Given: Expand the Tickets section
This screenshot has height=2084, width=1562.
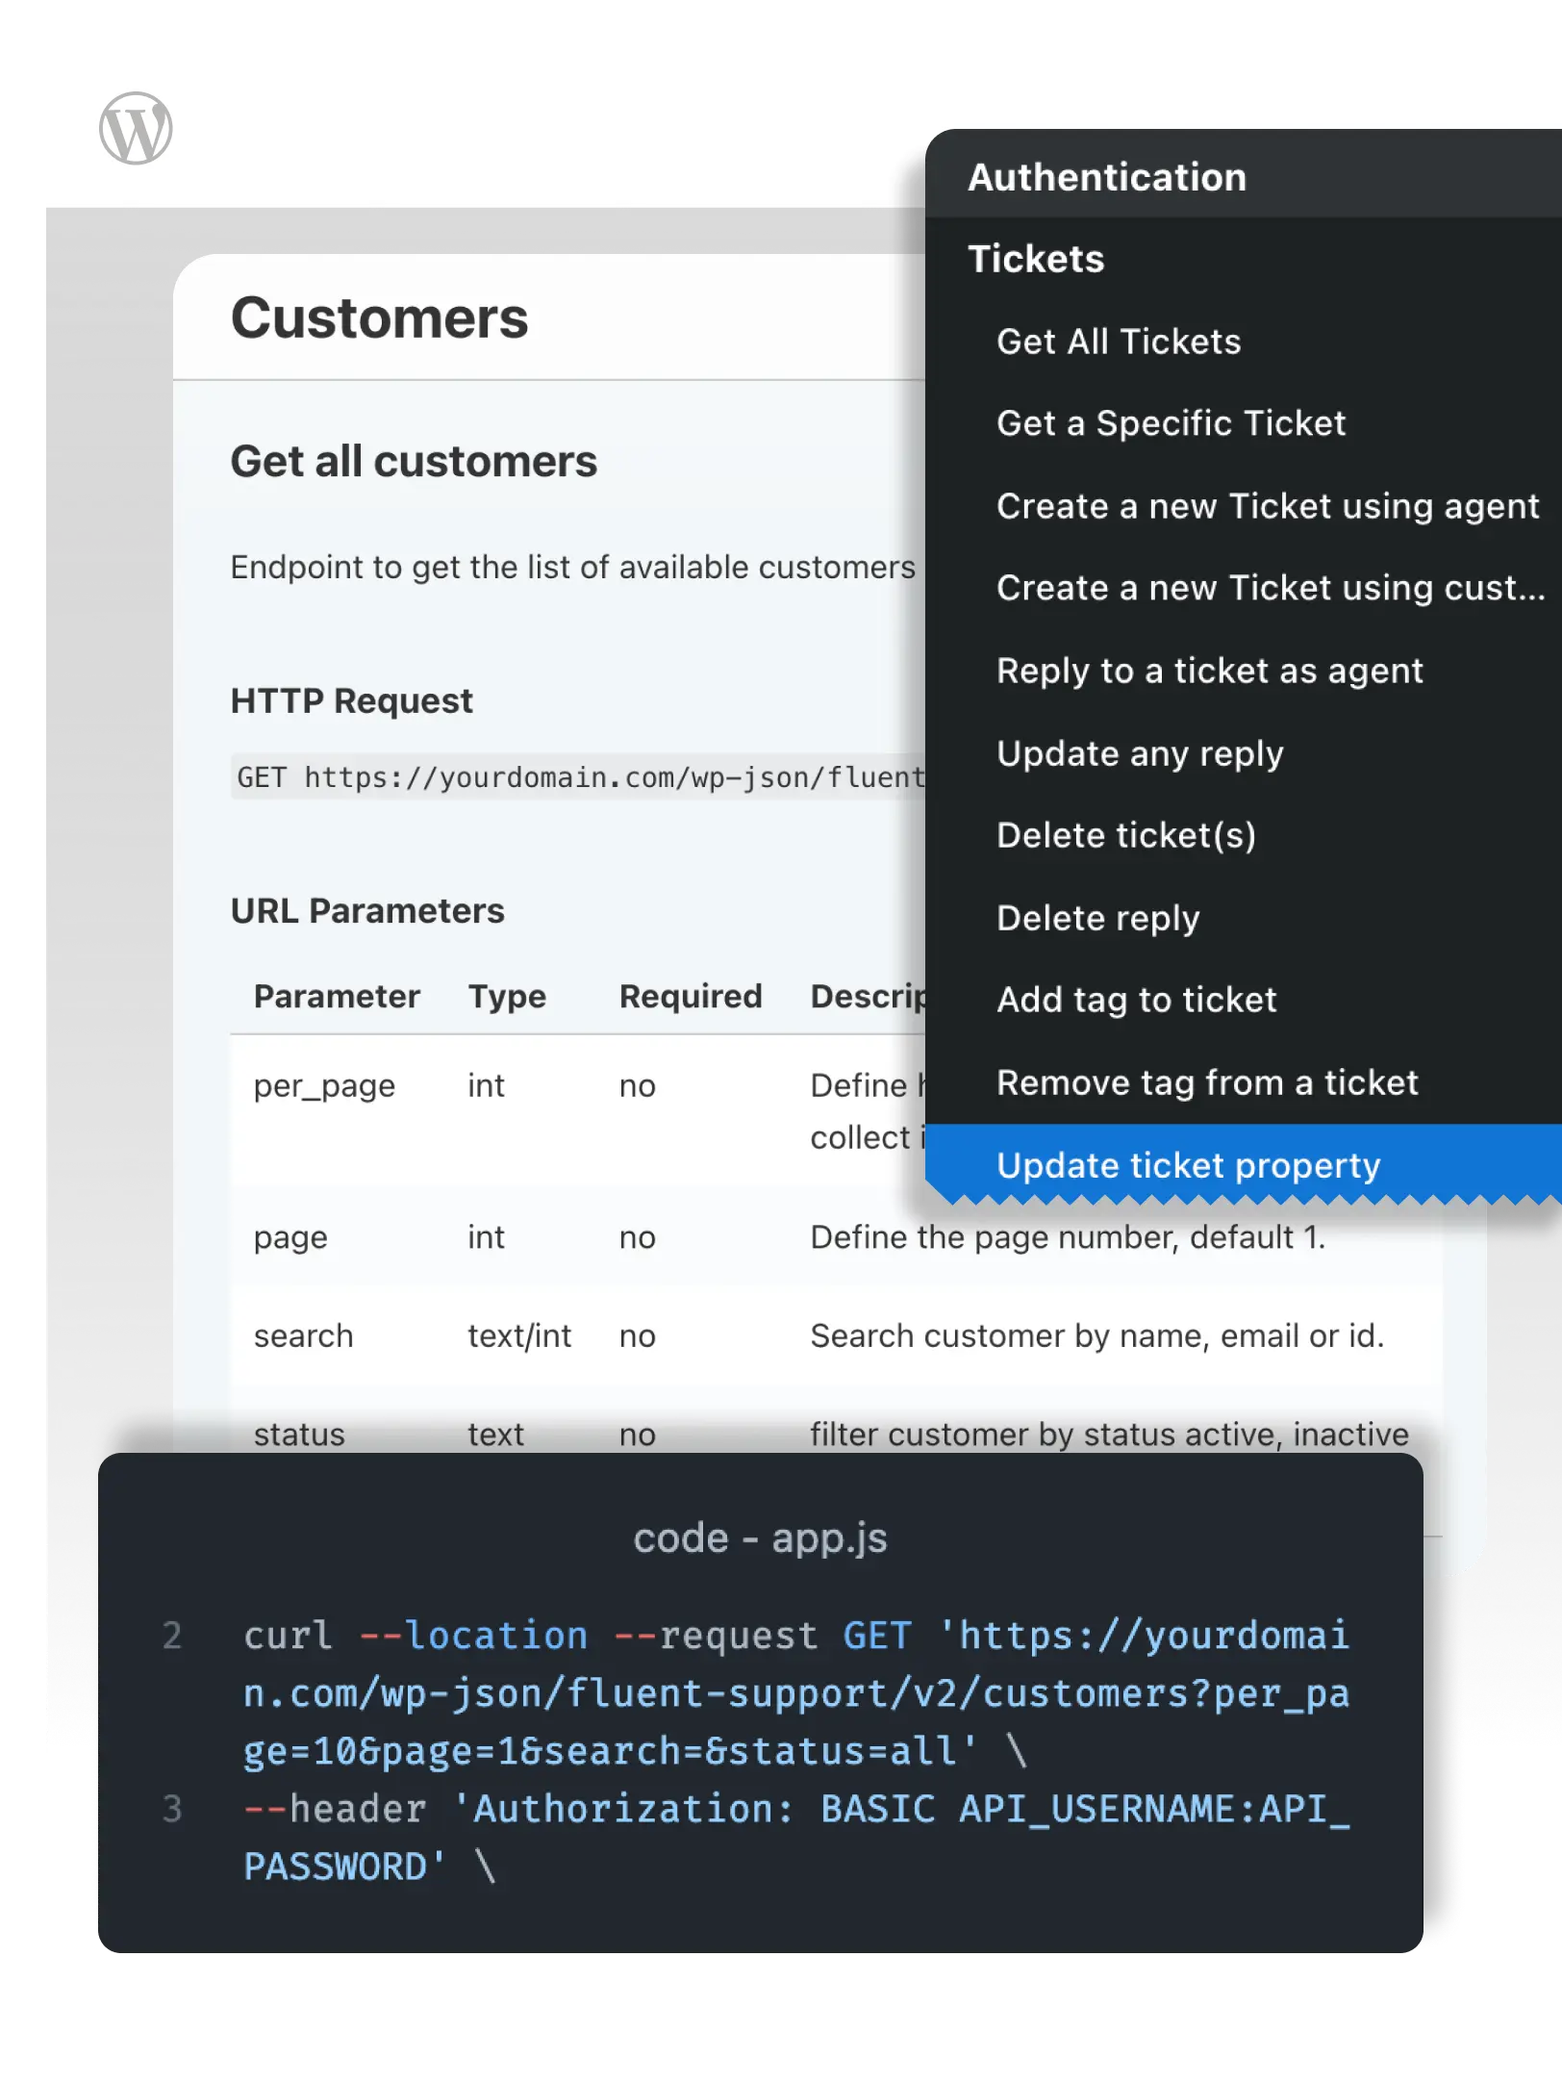Looking at the screenshot, I should (x=1036, y=259).
